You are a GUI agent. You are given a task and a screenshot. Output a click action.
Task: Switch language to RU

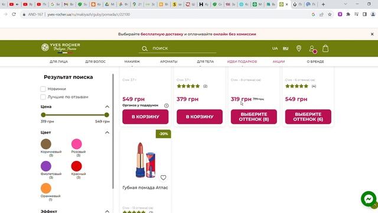click(x=285, y=49)
